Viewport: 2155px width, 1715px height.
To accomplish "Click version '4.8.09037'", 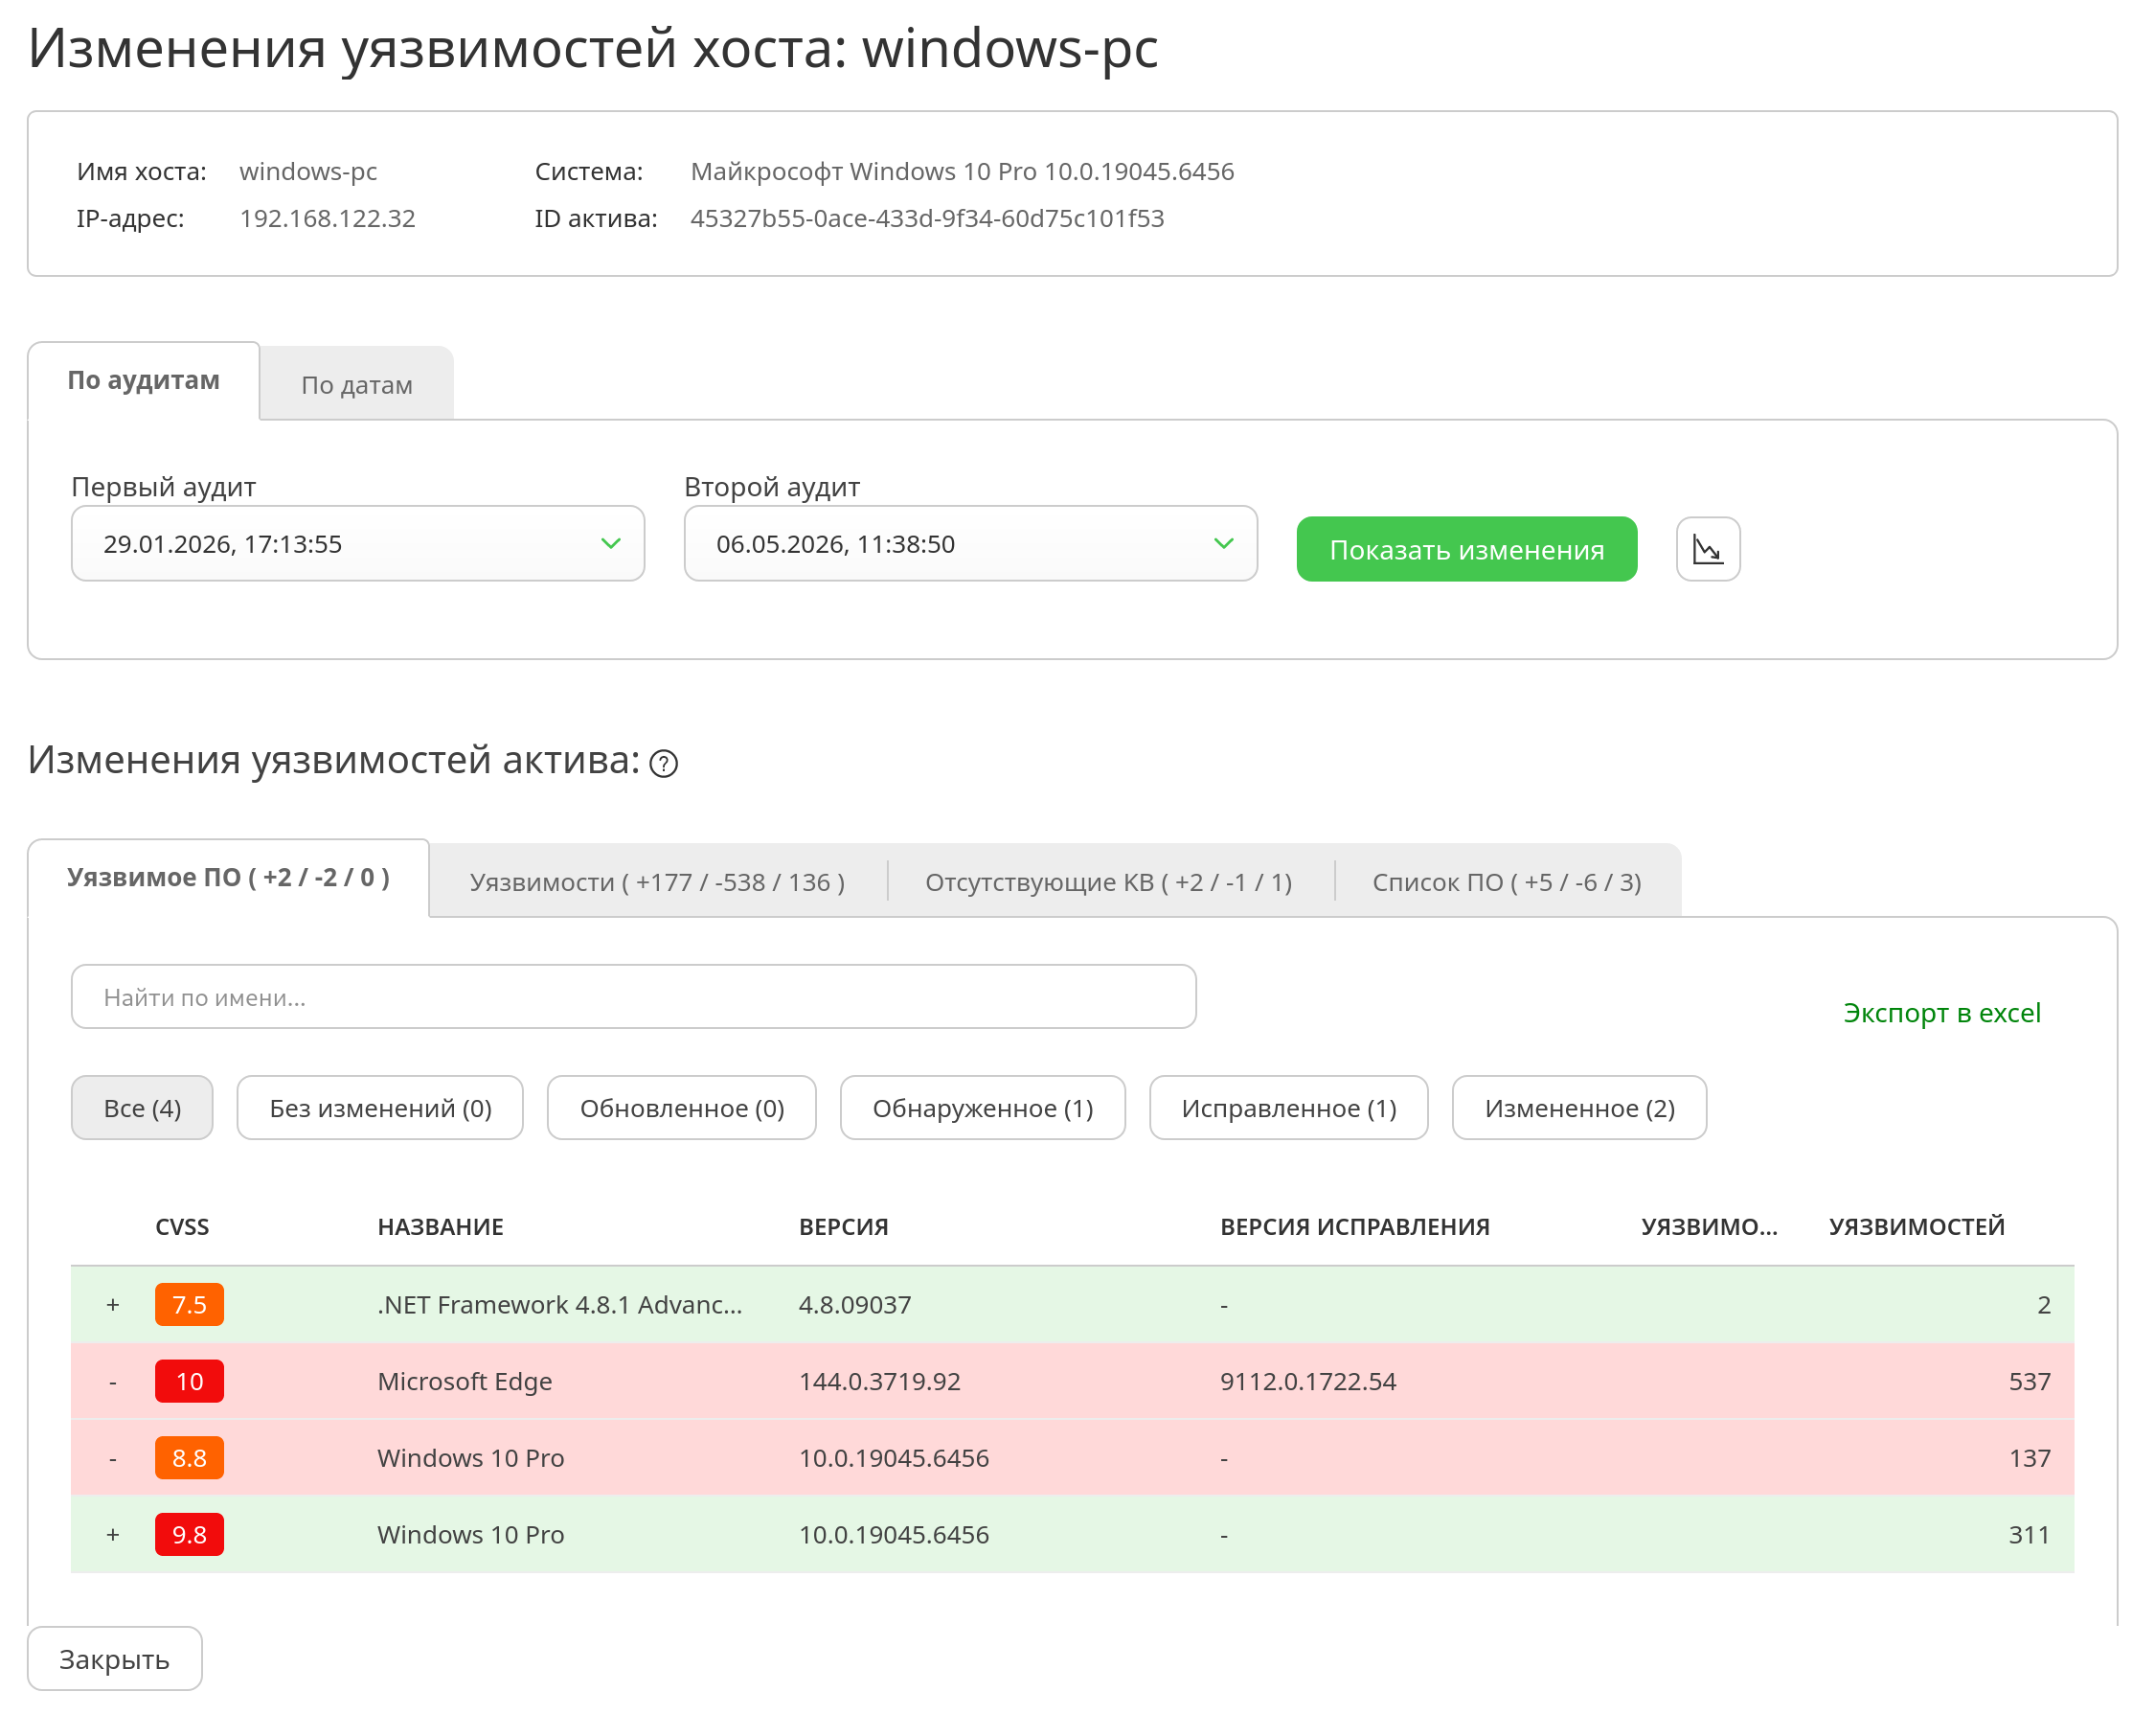I will [x=854, y=1304].
